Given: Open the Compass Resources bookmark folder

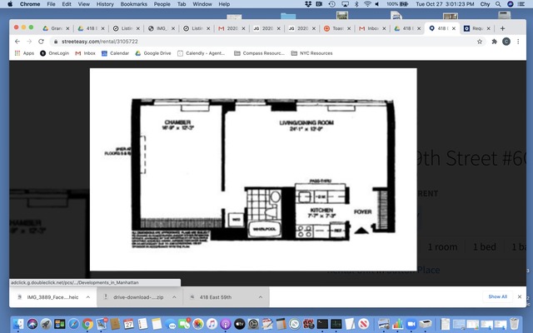Looking at the screenshot, I should click(259, 53).
